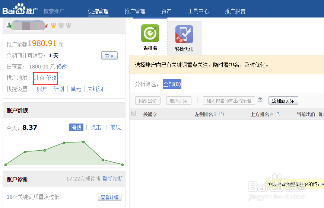Click the 18个关键词质量度过低 text
Image resolution: width=324 pixels, height=208 pixels.
point(33,197)
